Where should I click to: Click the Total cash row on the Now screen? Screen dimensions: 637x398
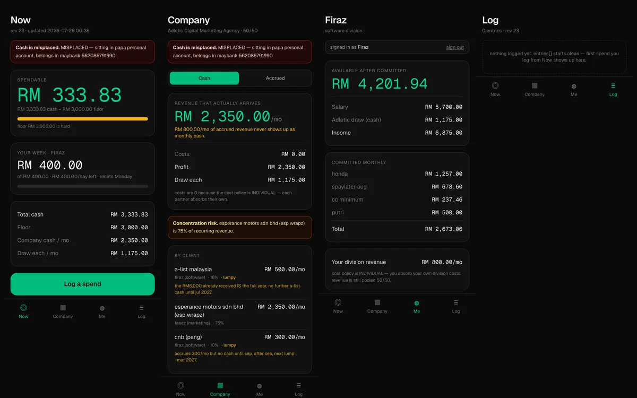83,214
